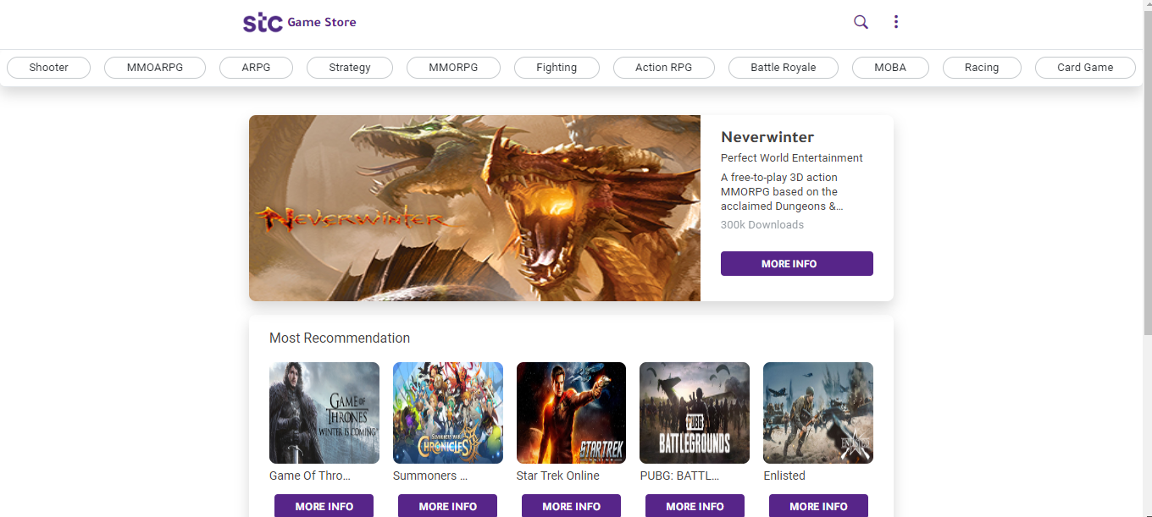Select the Action RPG filter

[663, 67]
